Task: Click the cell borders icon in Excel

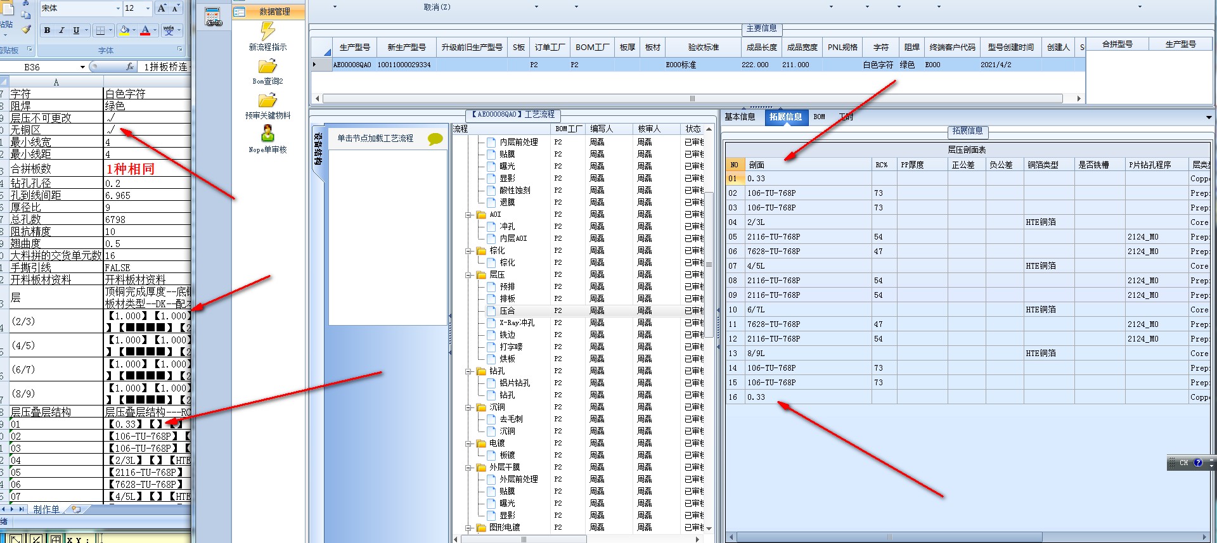Action: point(100,30)
